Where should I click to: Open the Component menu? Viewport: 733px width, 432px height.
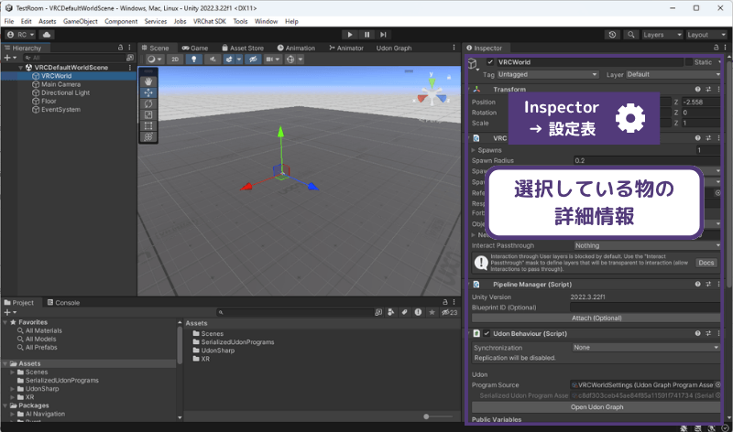point(121,21)
